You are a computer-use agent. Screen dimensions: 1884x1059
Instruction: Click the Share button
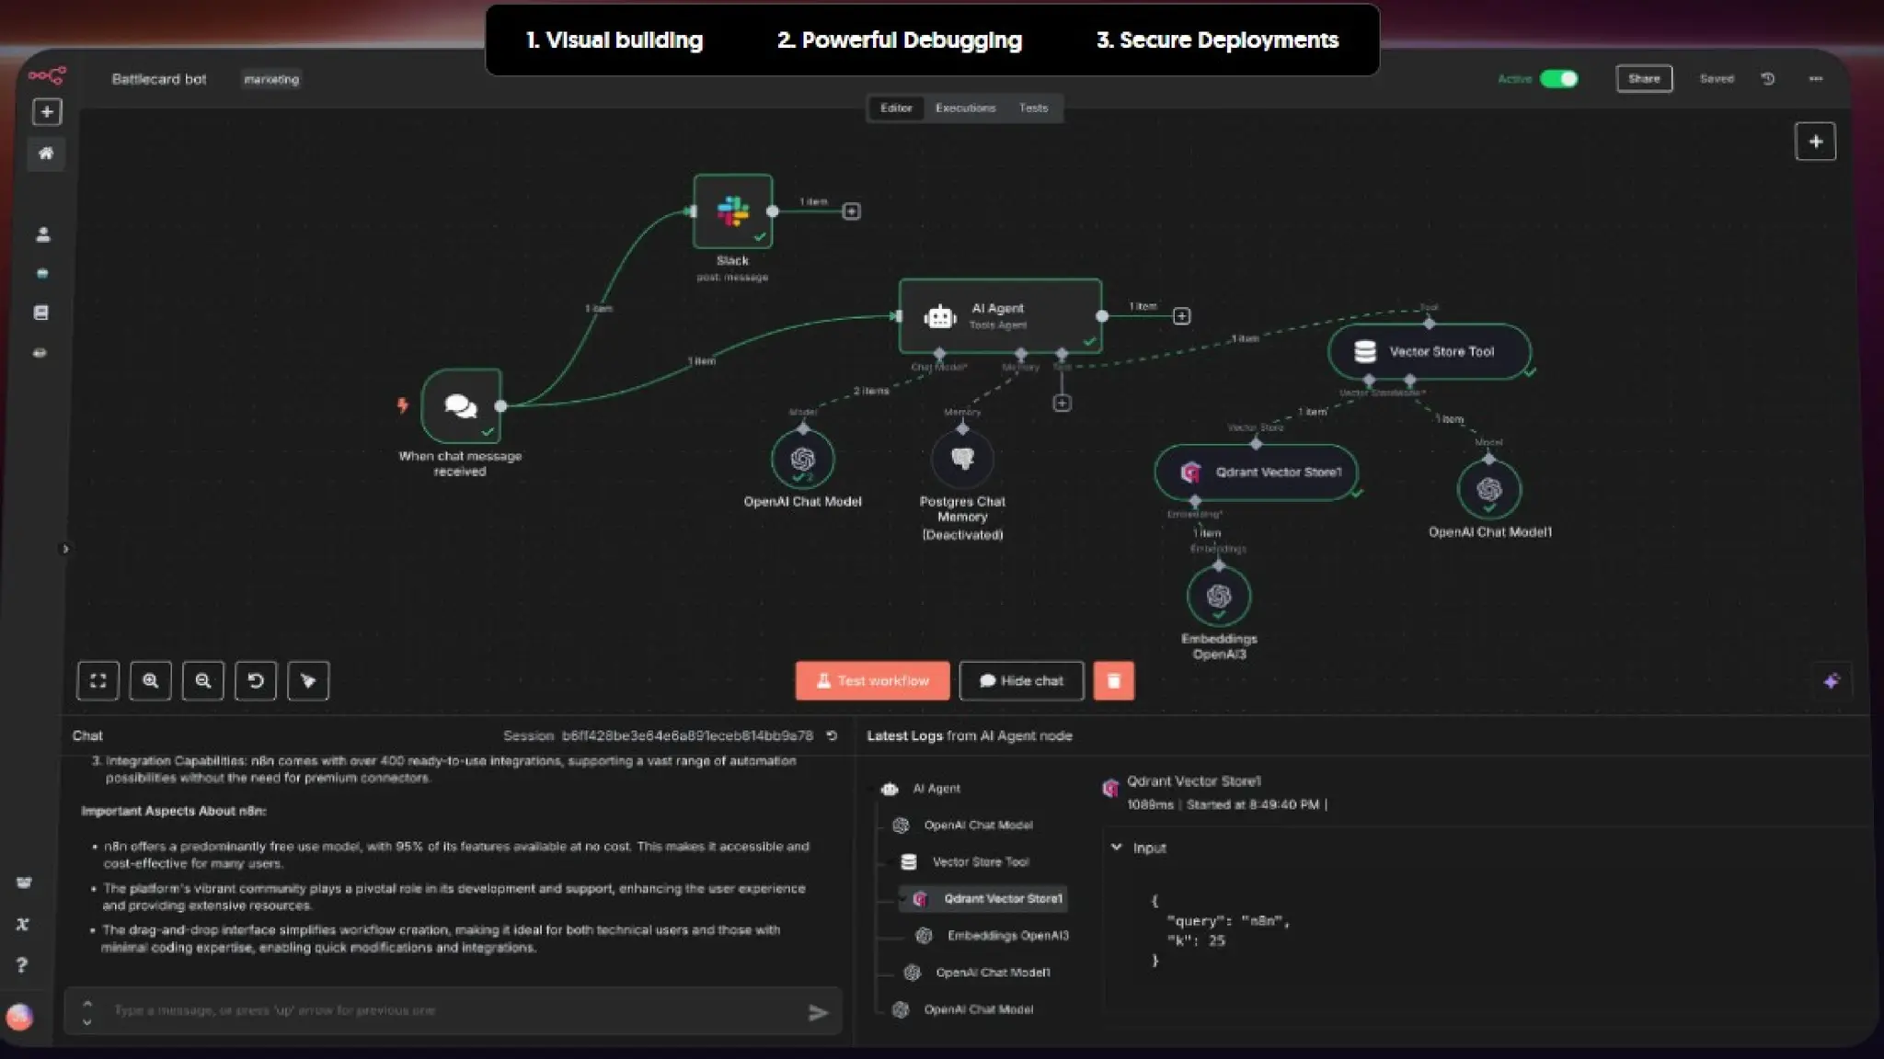tap(1643, 79)
